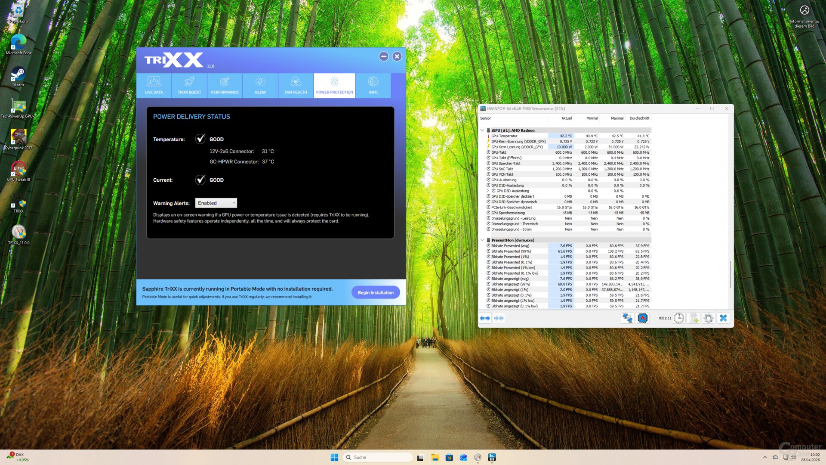Viewport: 826px width, 465px height.
Task: Toggle Temperature GOOD checkmark
Action: [200, 139]
